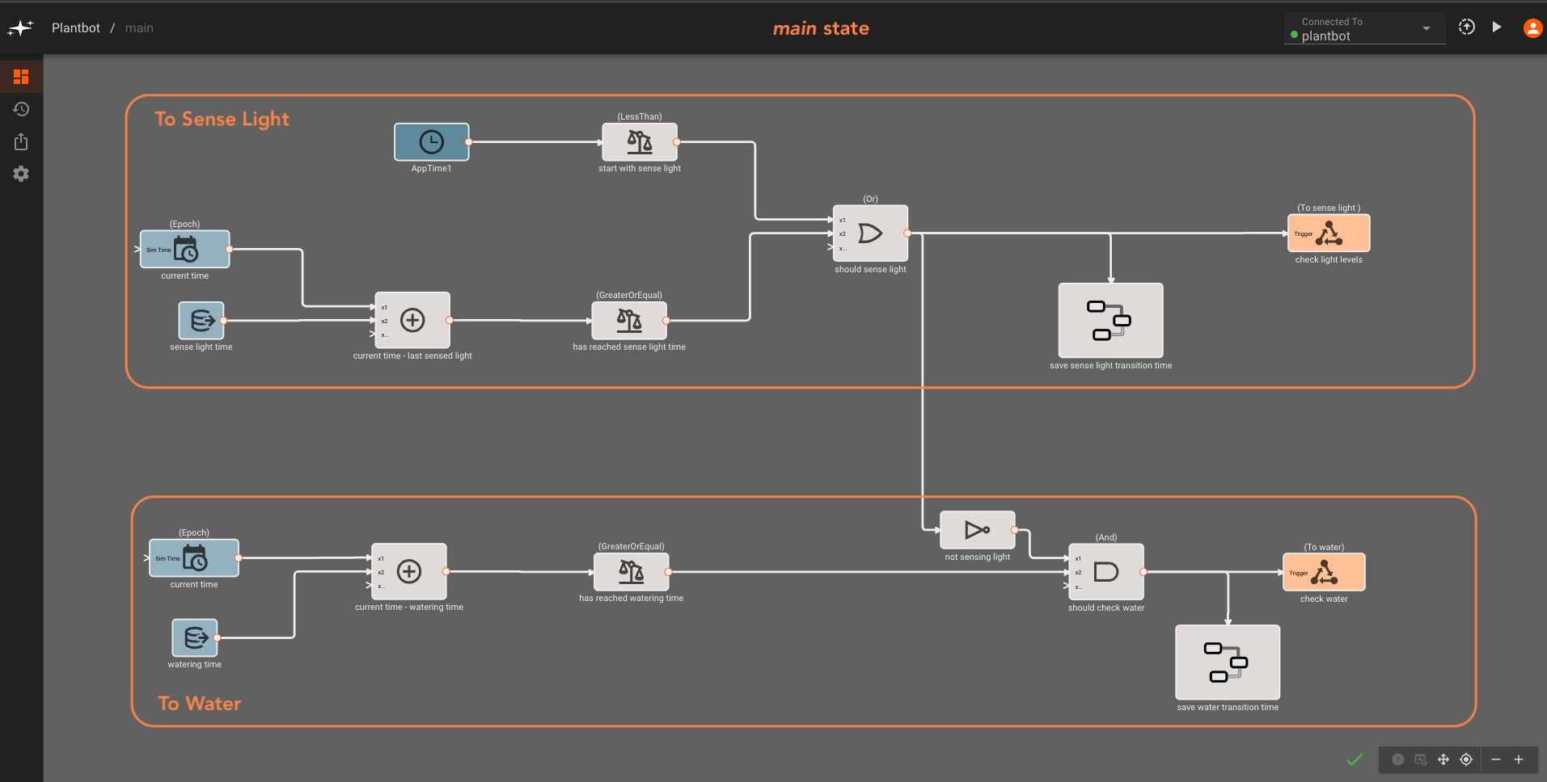Image resolution: width=1547 pixels, height=782 pixels.
Task: Select the 'not sensing light' Not gate
Action: (x=978, y=531)
